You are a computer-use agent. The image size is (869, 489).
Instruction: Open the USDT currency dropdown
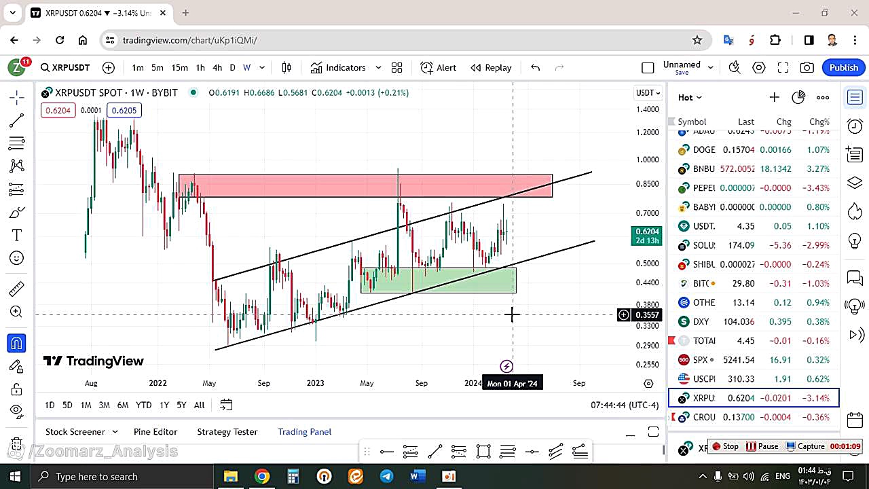click(648, 92)
